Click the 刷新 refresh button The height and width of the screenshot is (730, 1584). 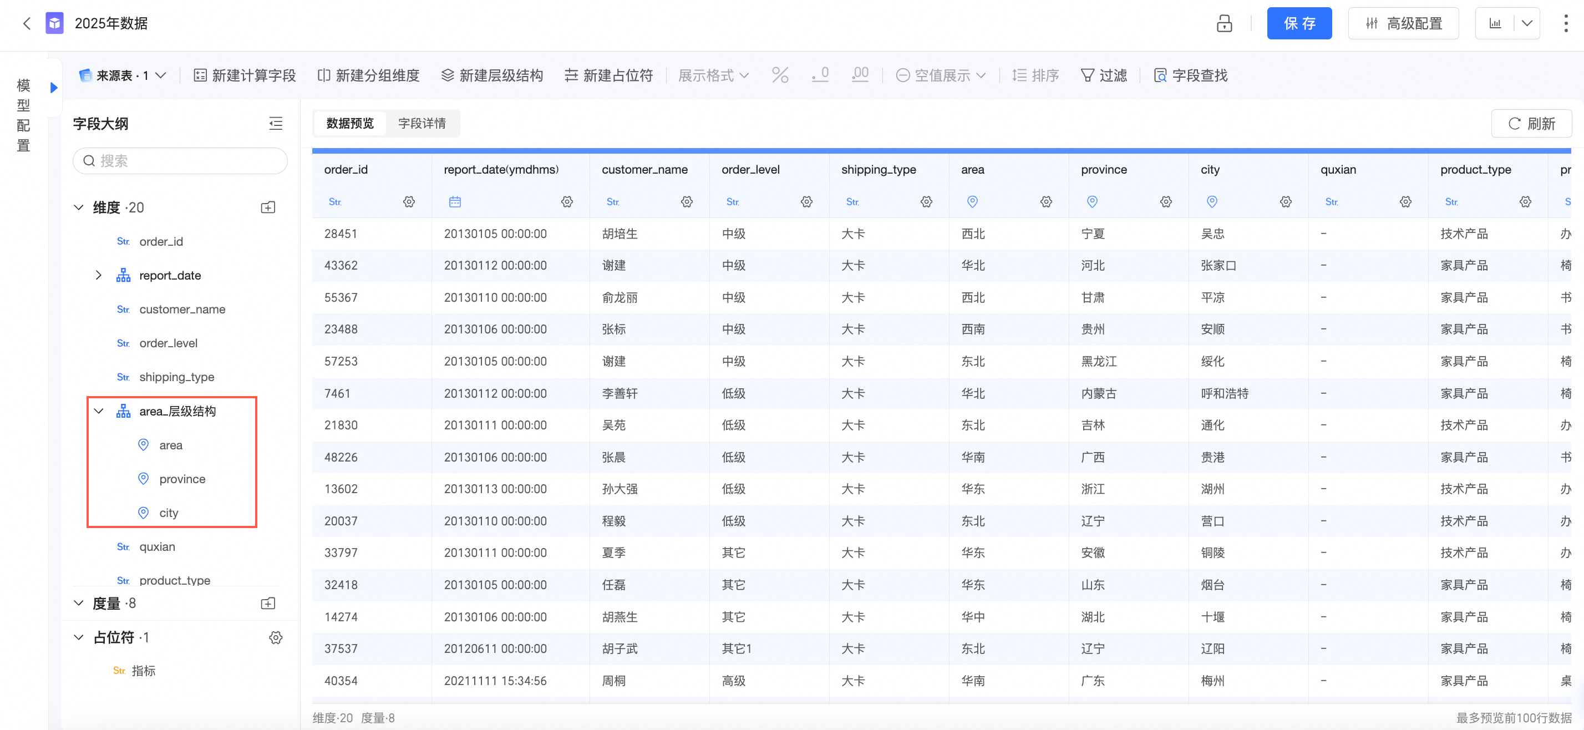click(1531, 124)
